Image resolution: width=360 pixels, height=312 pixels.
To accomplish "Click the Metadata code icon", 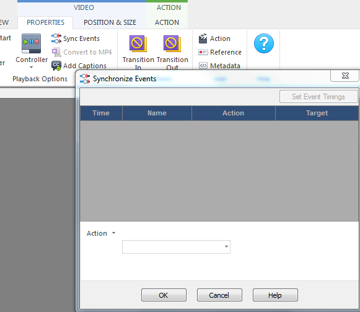I will [x=203, y=66].
